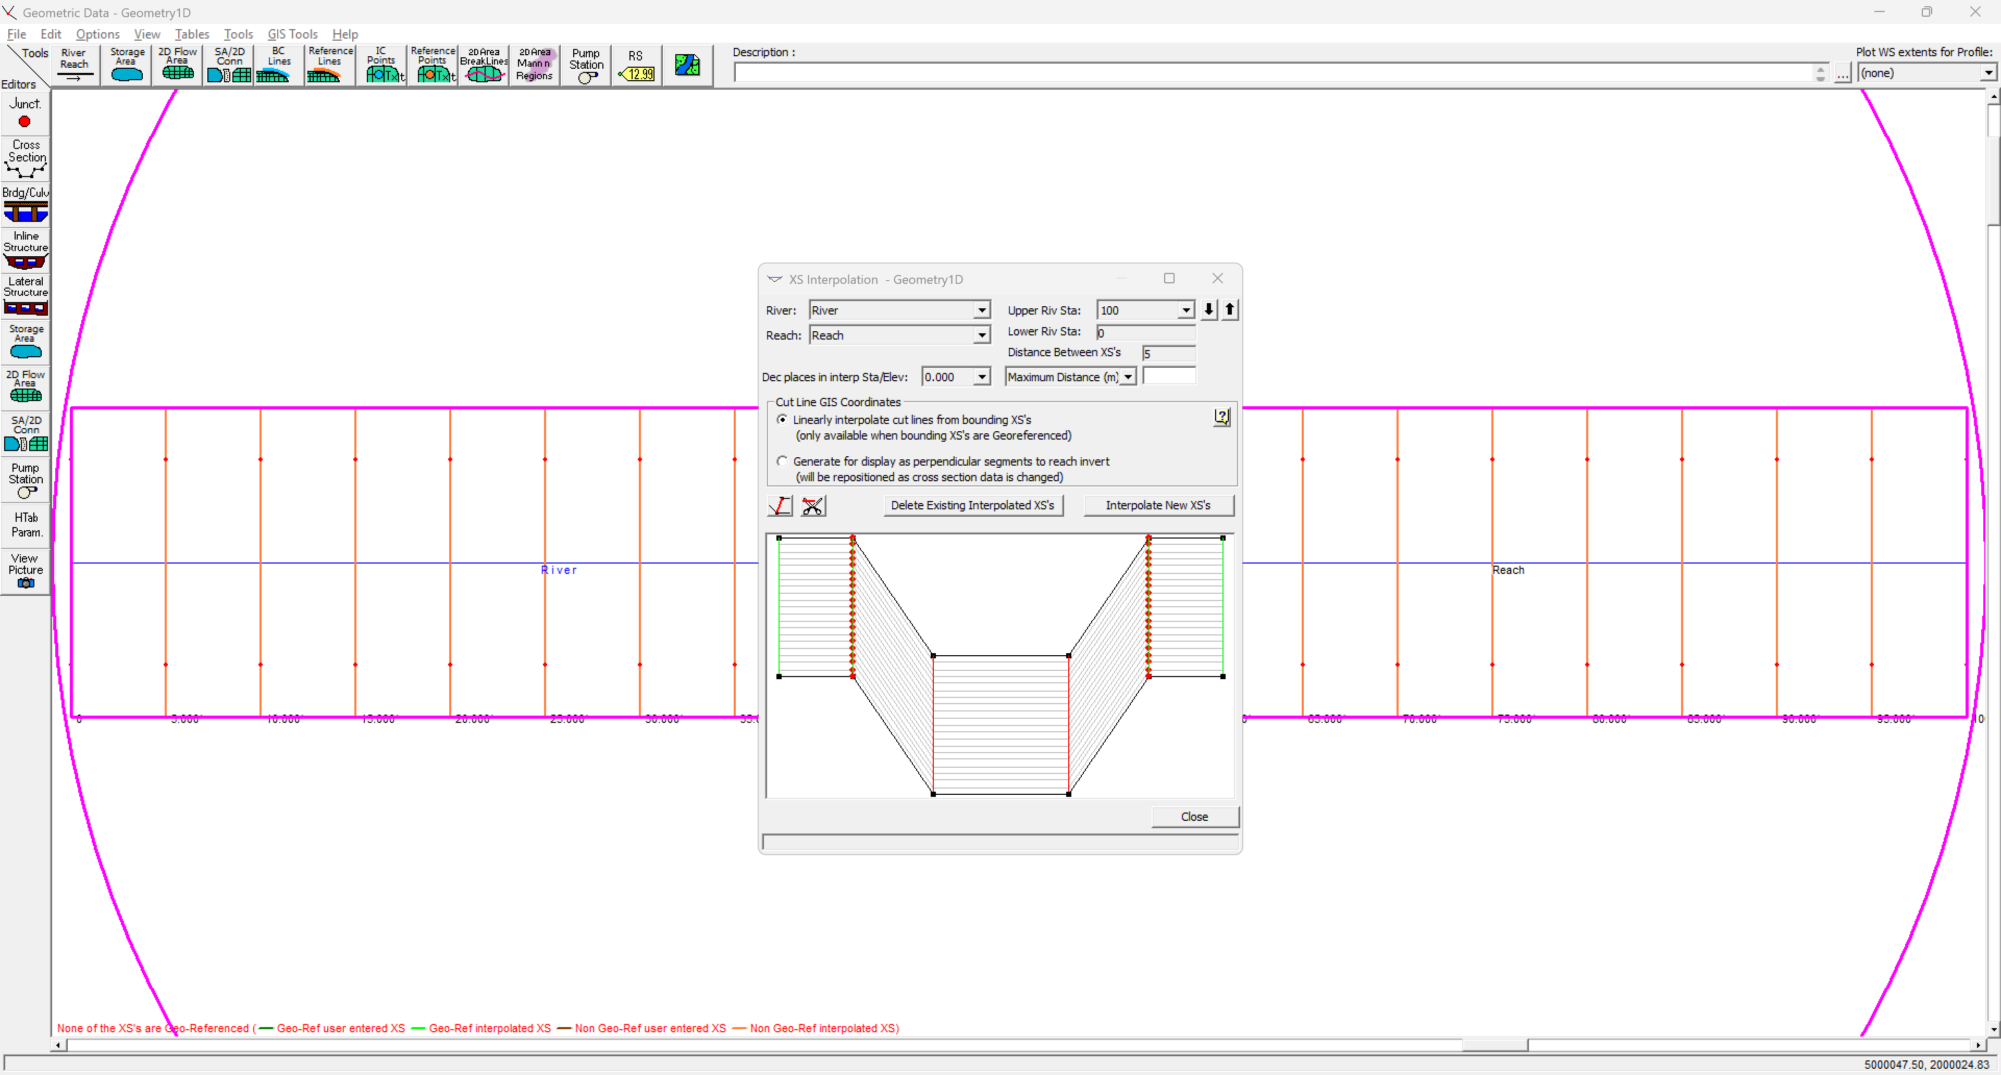Move to previous river station with up arrow
Image resolution: width=2001 pixels, height=1075 pixels.
[1230, 310]
